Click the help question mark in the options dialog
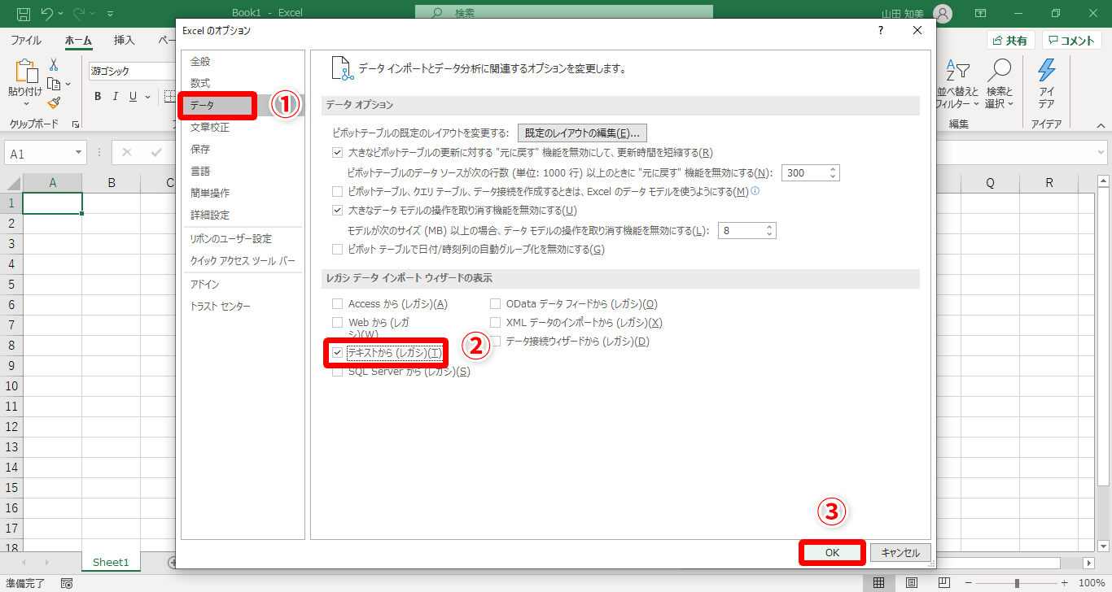1112x592 pixels. (880, 30)
